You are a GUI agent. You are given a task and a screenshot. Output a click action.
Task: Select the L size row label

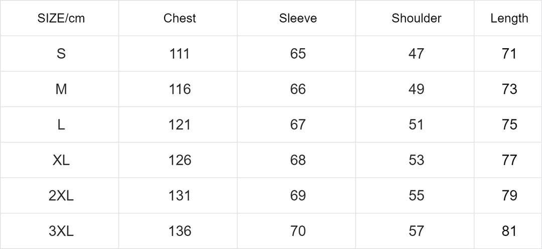[x=61, y=125]
